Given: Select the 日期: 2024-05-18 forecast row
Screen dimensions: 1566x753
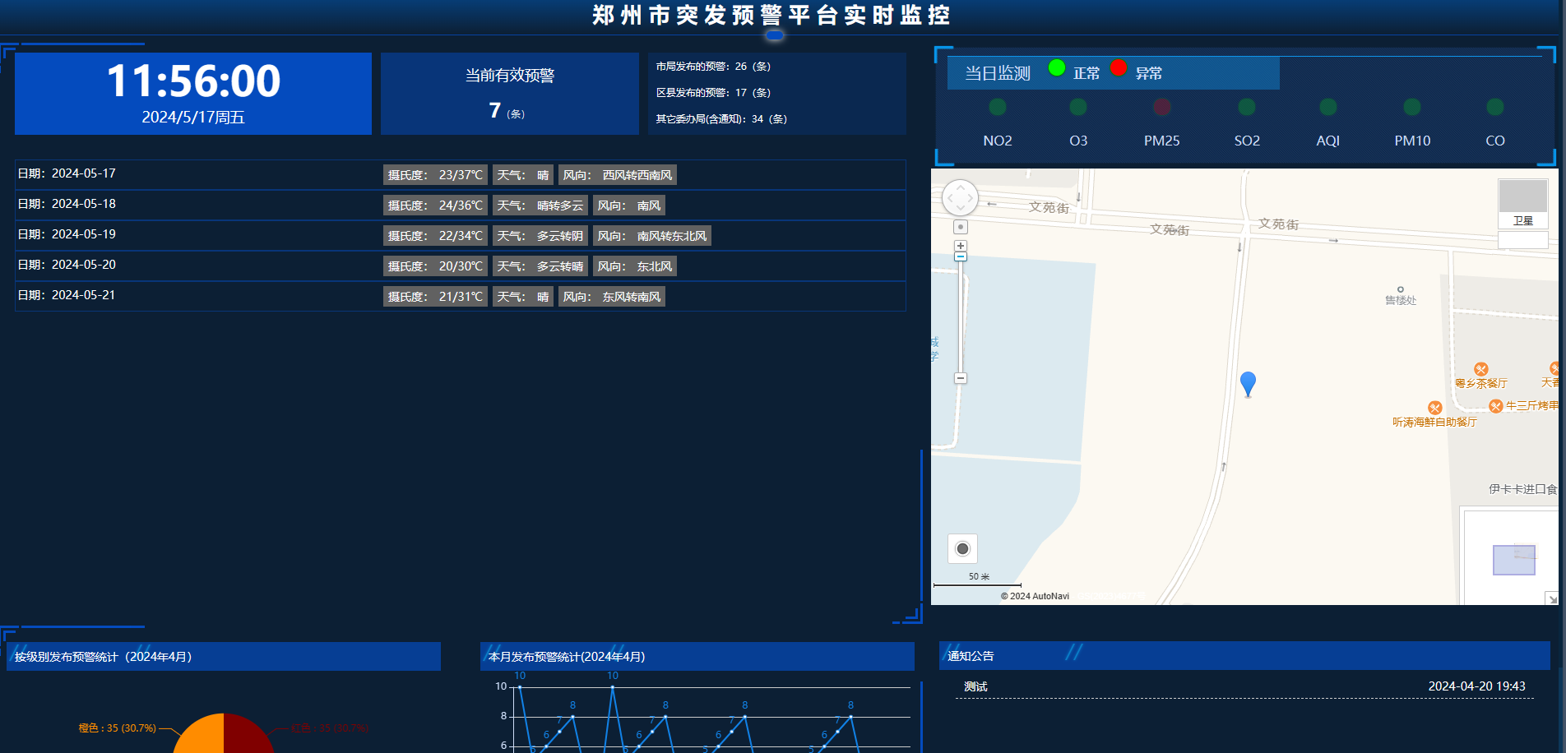Looking at the screenshot, I should click(461, 205).
